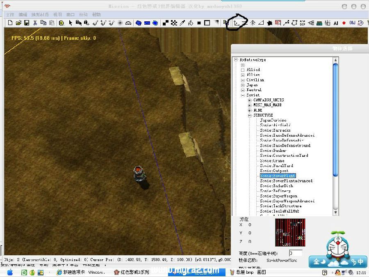The height and width of the screenshot is (277, 369).
Task: Collapse the Allies tree node
Action: [243, 75]
